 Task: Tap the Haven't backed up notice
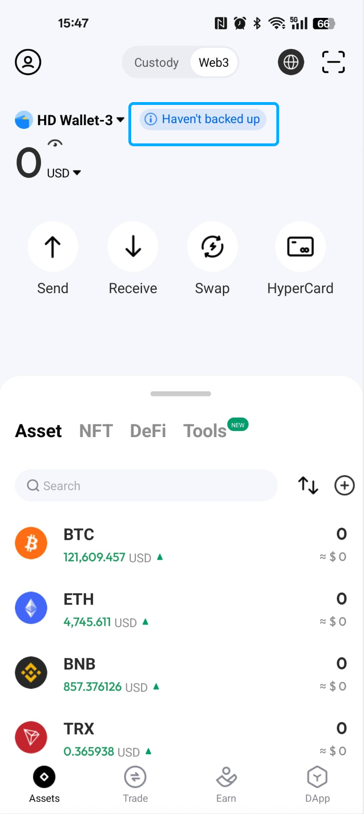point(203,120)
